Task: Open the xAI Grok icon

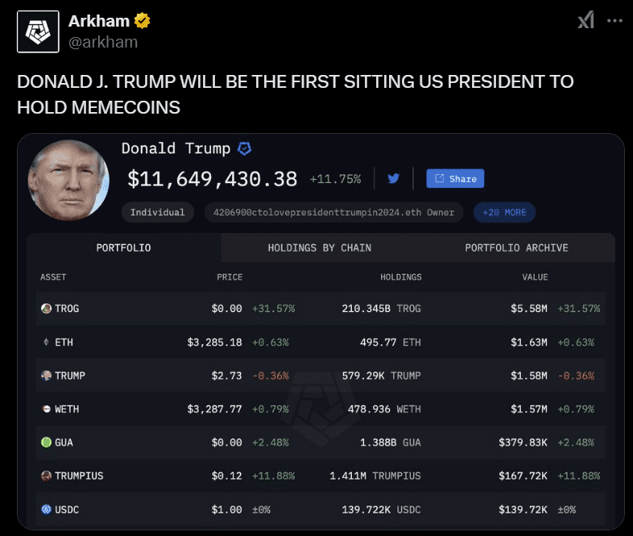Action: tap(585, 20)
